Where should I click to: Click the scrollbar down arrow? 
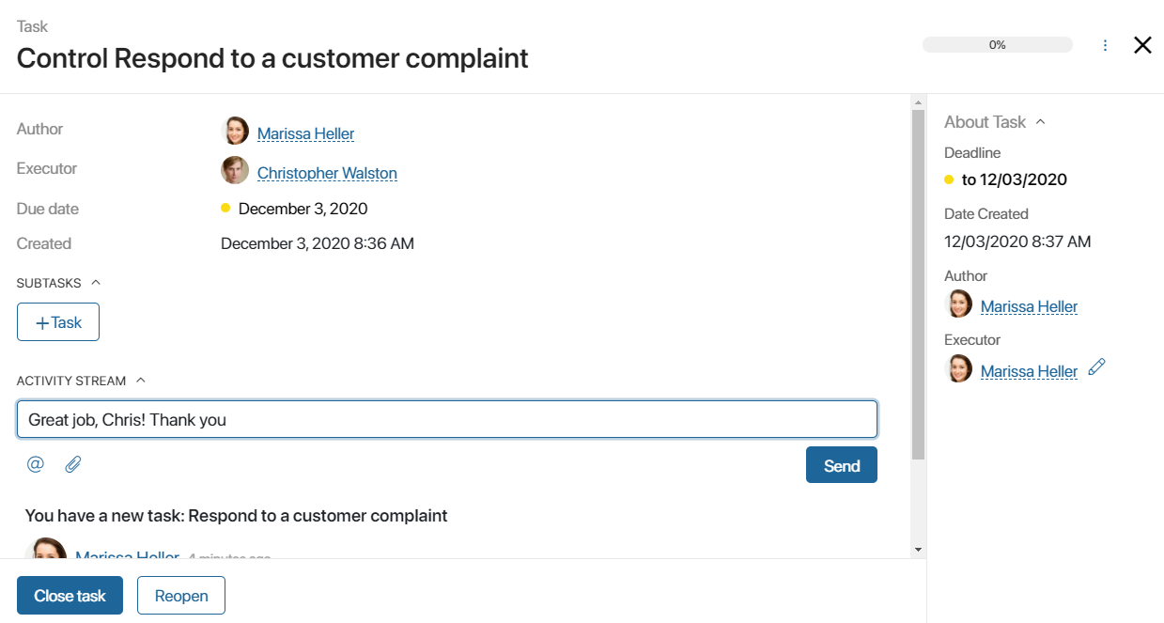919,549
